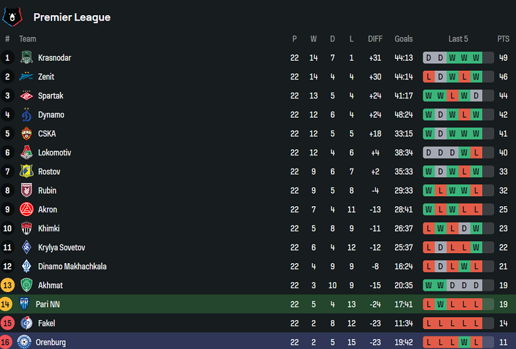Image resolution: width=516 pixels, height=349 pixels.
Task: Click the Krasnodar club crest
Action: pyautogui.click(x=26, y=58)
